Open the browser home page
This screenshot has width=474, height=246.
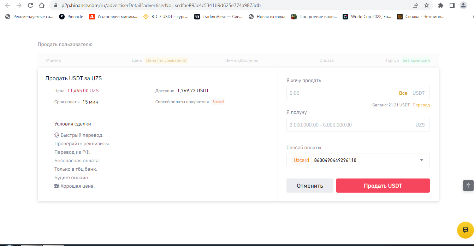[42, 5]
